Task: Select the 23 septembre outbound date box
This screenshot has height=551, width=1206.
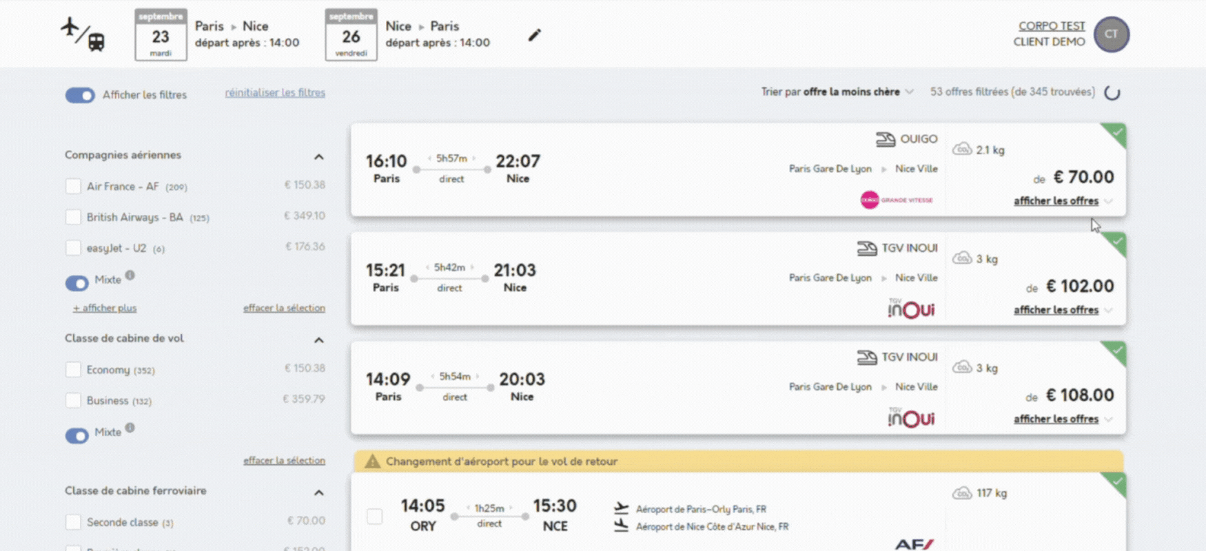Action: pyautogui.click(x=161, y=35)
